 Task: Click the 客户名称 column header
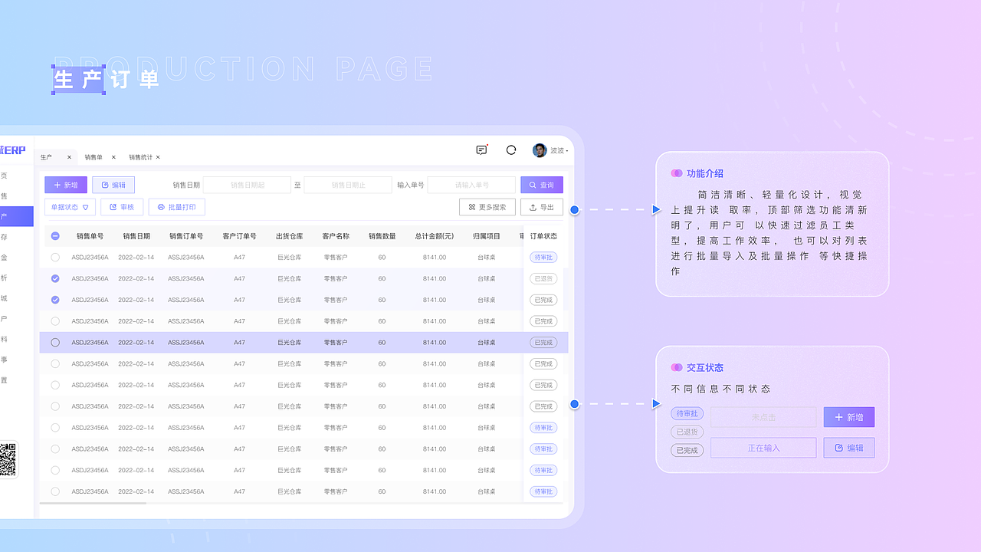point(336,236)
